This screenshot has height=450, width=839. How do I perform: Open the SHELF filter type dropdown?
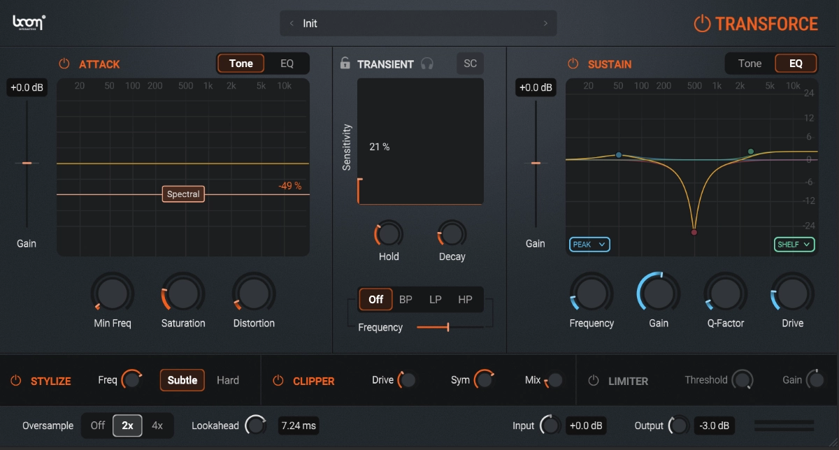795,245
